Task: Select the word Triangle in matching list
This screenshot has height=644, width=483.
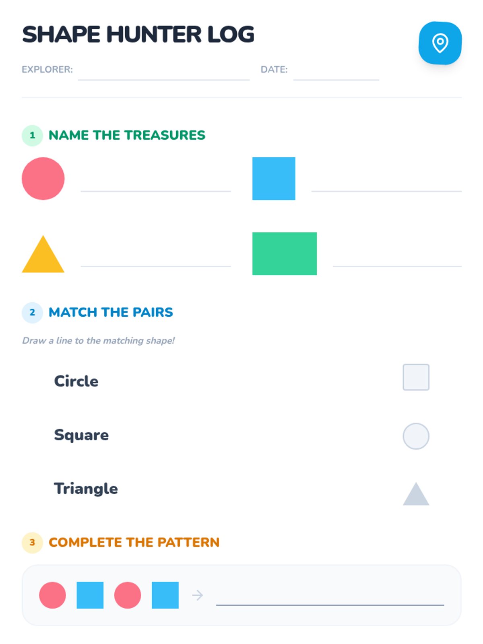Action: pyautogui.click(x=86, y=489)
